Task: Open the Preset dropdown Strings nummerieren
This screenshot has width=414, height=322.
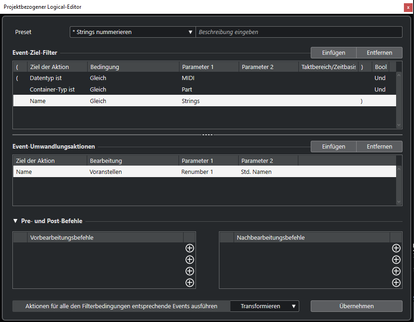Action: tap(132, 32)
